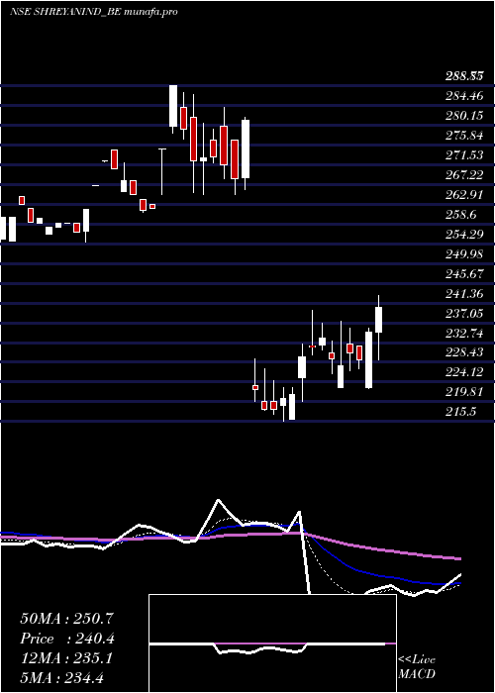Click the 241.36 price level label
This screenshot has height=693, width=495.
tap(463, 294)
